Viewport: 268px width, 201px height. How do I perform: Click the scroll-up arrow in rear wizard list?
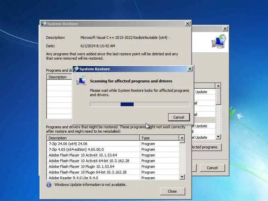(218, 85)
